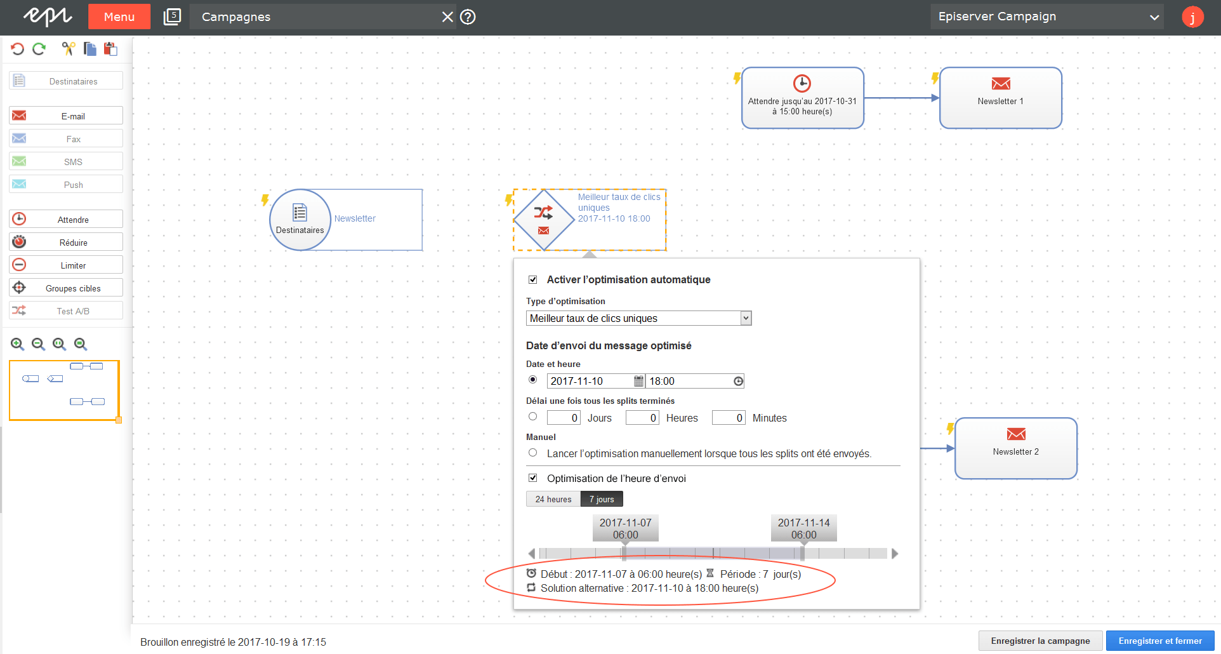The height and width of the screenshot is (654, 1221).
Task: Add a Fax node from sidebar
Action: [66, 138]
